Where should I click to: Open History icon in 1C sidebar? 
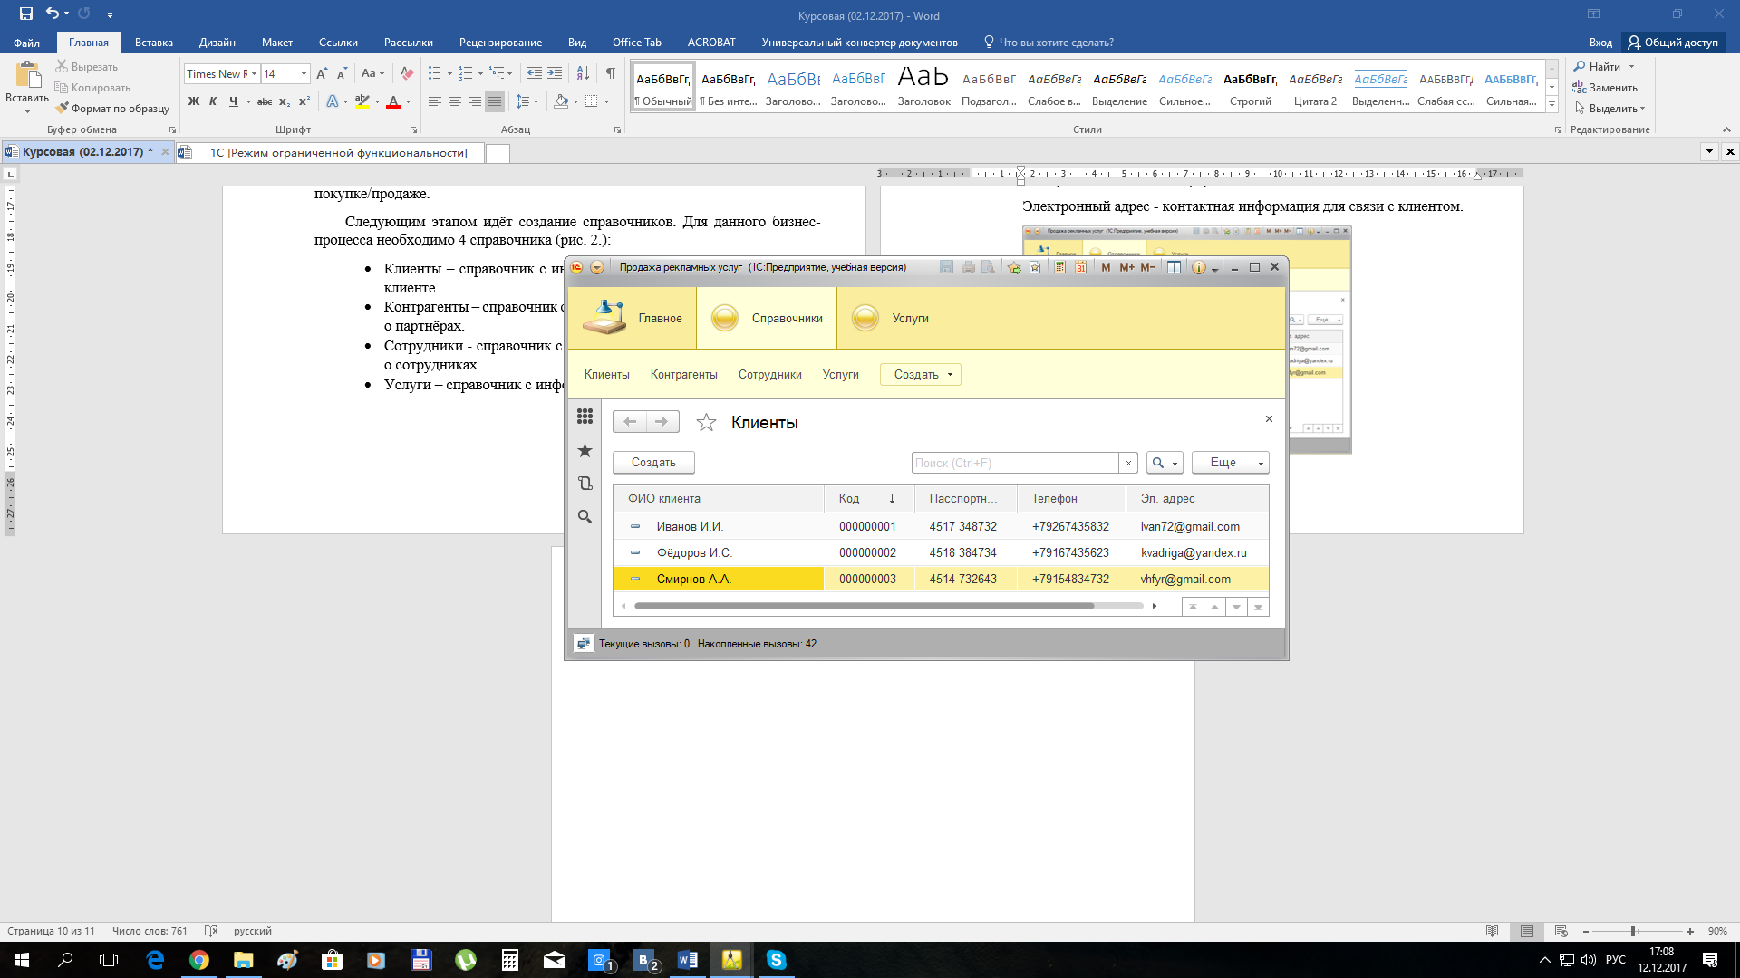pyautogui.click(x=585, y=484)
